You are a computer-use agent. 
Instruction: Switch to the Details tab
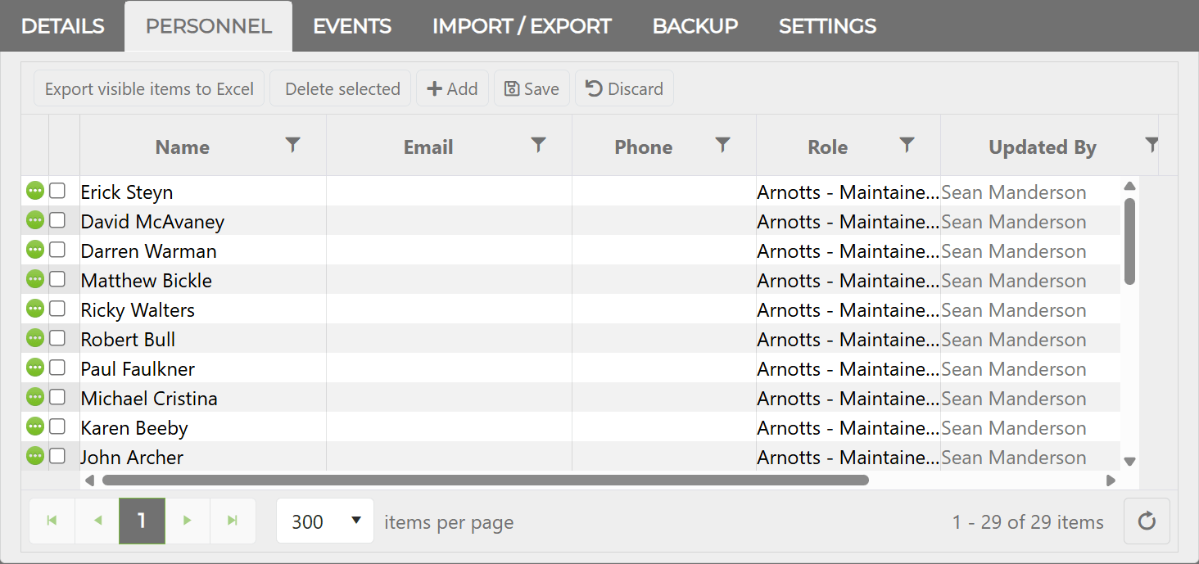(x=62, y=26)
